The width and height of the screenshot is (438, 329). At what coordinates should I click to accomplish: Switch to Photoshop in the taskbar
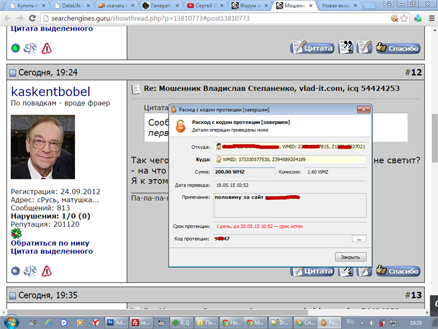[117, 323]
